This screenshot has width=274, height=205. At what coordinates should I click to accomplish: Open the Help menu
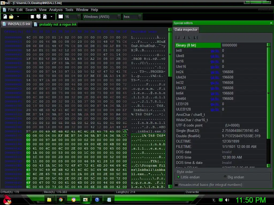pyautogui.click(x=94, y=10)
